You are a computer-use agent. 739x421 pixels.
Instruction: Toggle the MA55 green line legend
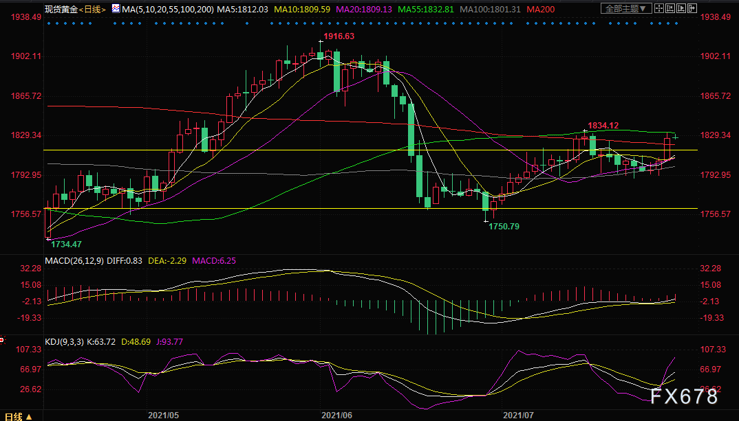click(x=426, y=10)
